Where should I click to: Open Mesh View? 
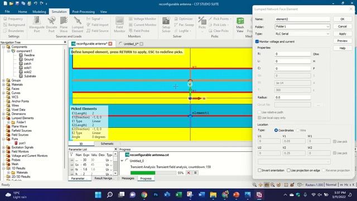point(240,25)
